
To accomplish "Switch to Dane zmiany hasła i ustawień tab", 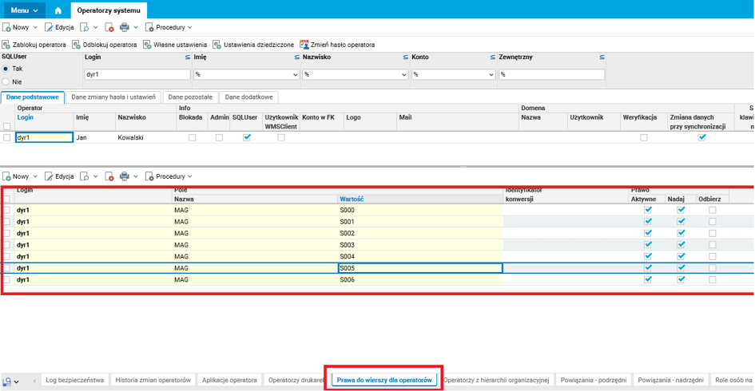I will pyautogui.click(x=113, y=97).
